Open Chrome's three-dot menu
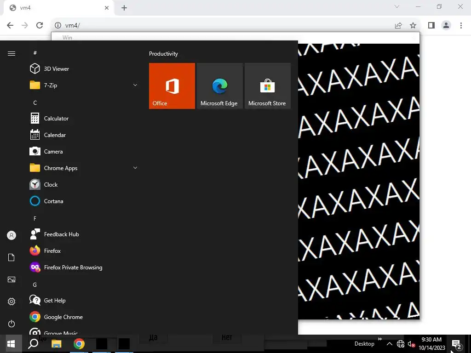Viewport: 471px width, 353px height. pyautogui.click(x=461, y=26)
